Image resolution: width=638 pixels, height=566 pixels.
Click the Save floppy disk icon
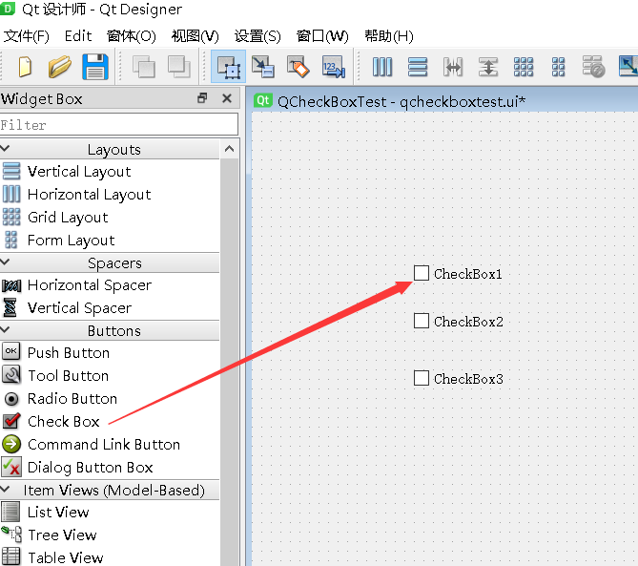(95, 67)
